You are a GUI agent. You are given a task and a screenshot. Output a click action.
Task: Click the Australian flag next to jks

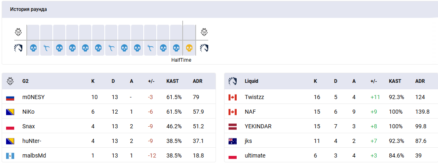click(x=233, y=141)
